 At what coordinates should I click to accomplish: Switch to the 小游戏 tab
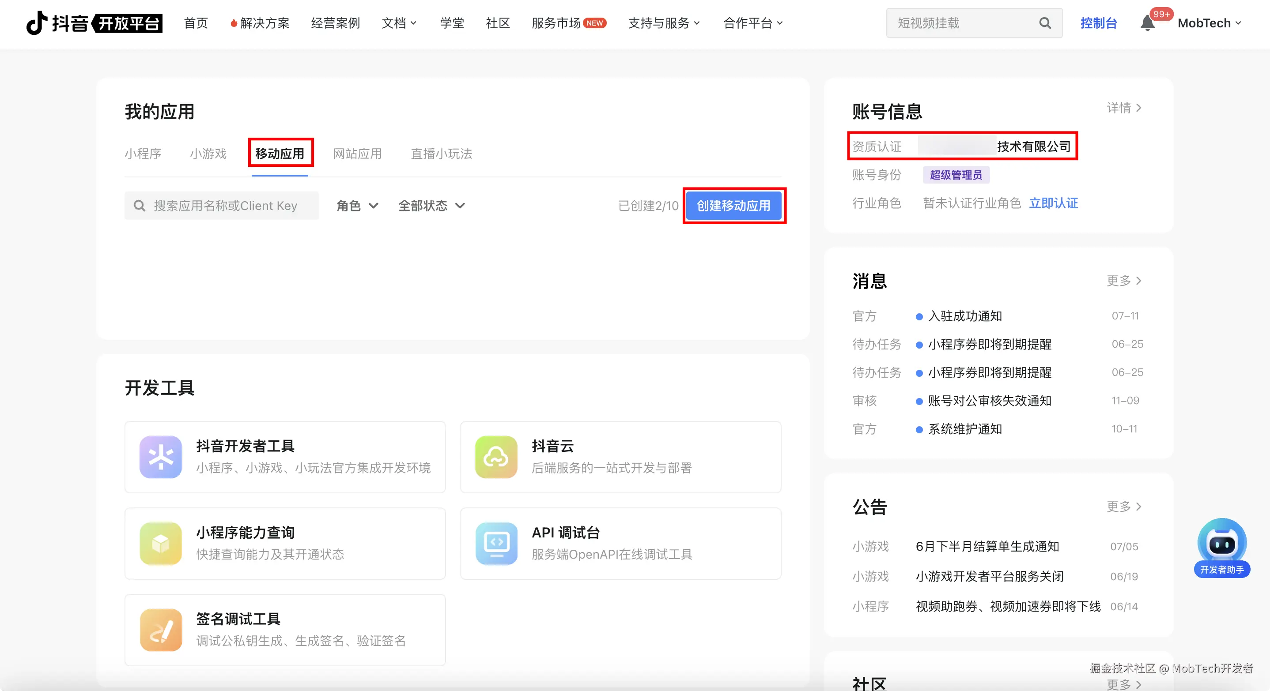[x=208, y=154]
